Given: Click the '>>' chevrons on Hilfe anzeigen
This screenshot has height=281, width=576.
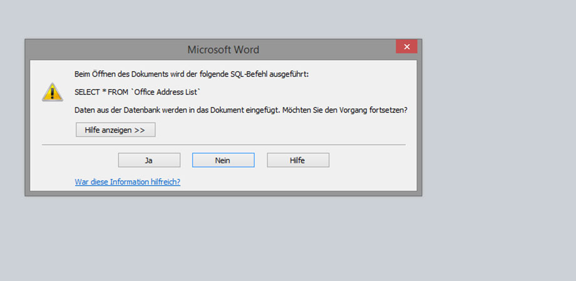Looking at the screenshot, I should tap(139, 130).
